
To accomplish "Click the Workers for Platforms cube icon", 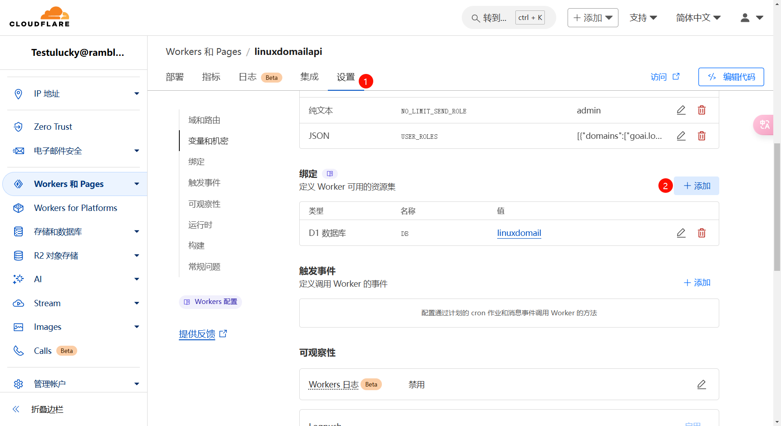I will pyautogui.click(x=18, y=208).
